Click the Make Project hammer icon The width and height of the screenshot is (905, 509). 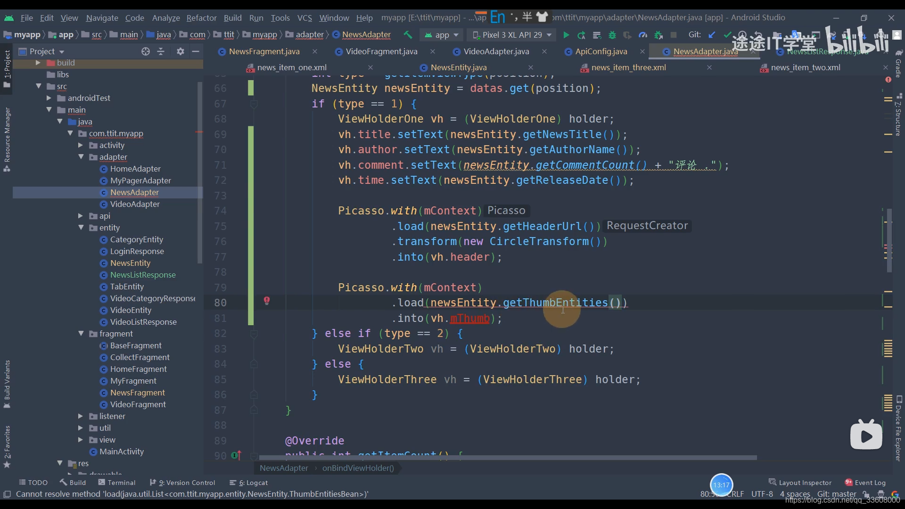coord(408,35)
